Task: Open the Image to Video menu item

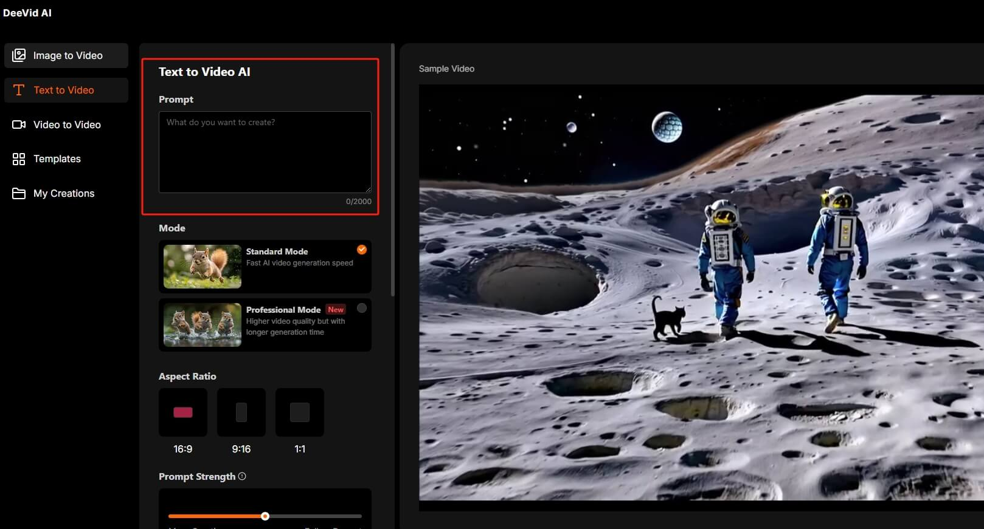Action: pyautogui.click(x=66, y=55)
